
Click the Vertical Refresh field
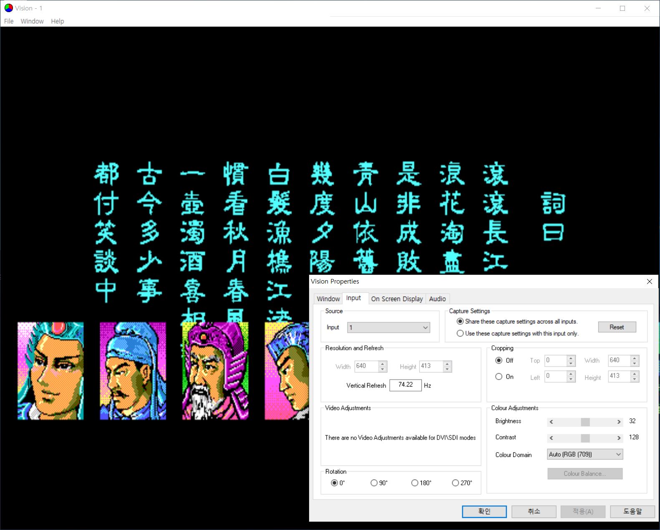pyautogui.click(x=406, y=385)
